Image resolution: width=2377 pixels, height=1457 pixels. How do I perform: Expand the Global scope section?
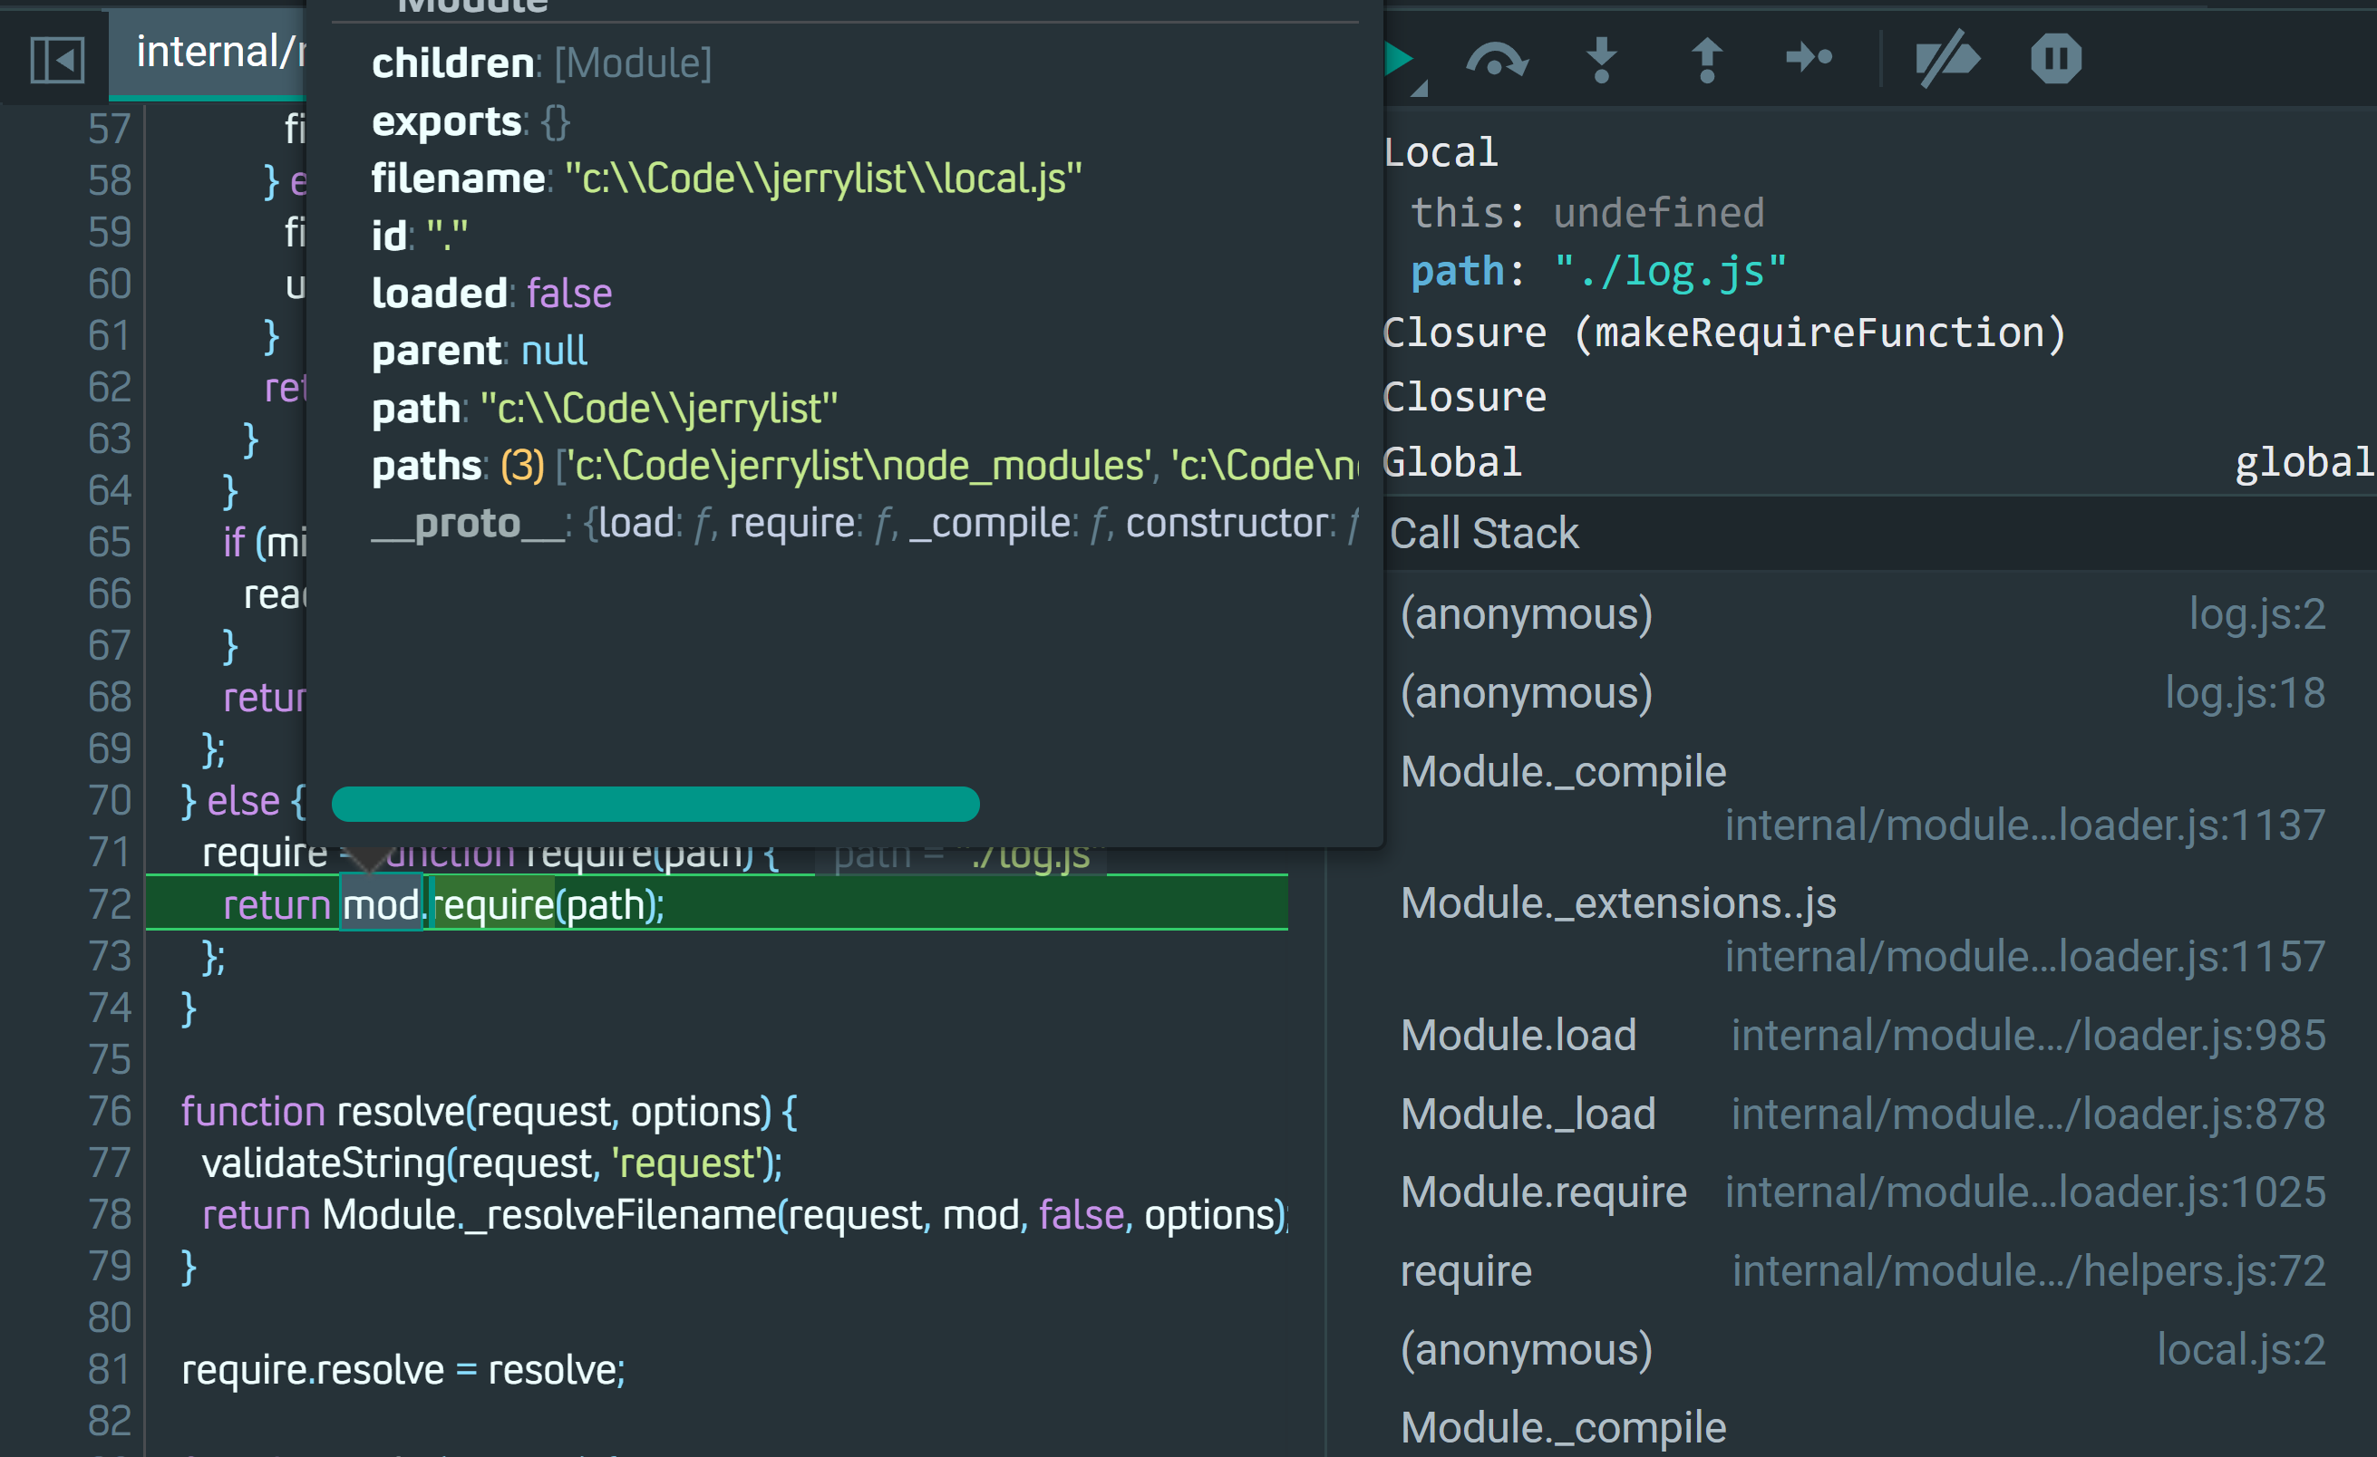[1453, 462]
